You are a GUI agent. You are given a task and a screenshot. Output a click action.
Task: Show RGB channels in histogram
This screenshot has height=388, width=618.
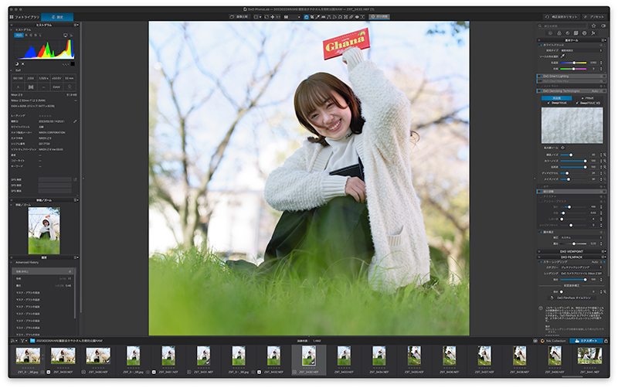click(19, 35)
